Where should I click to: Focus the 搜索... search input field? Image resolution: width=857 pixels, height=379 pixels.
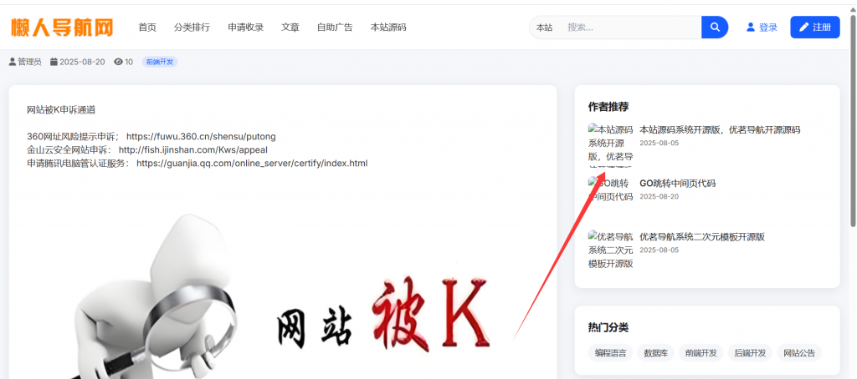click(x=631, y=28)
